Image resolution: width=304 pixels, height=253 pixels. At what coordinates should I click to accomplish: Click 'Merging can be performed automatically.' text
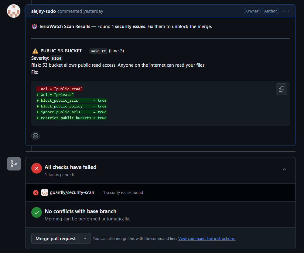click(87, 219)
